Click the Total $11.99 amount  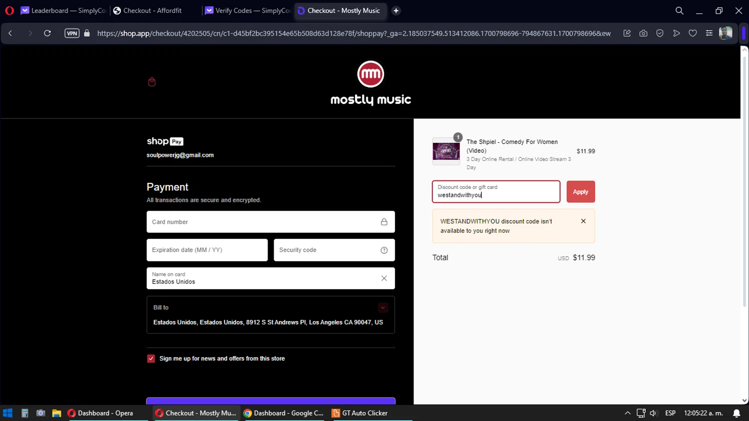coord(584,258)
